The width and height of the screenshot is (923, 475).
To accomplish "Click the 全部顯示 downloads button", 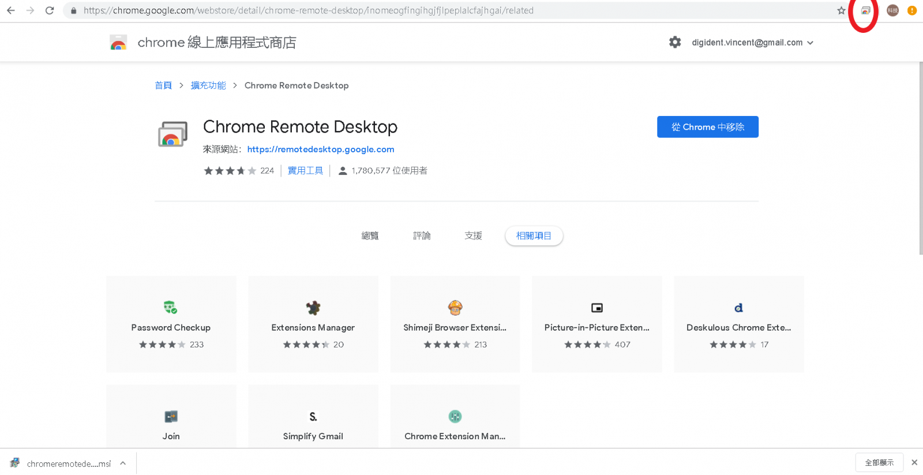I will click(x=879, y=463).
